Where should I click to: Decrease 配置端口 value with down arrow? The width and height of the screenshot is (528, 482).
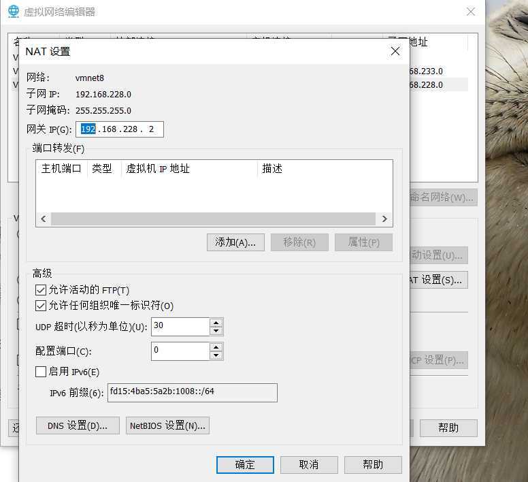[x=216, y=355]
